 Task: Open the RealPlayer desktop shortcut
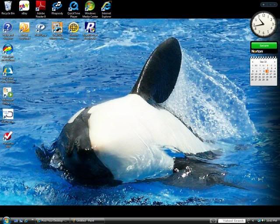click(41, 29)
